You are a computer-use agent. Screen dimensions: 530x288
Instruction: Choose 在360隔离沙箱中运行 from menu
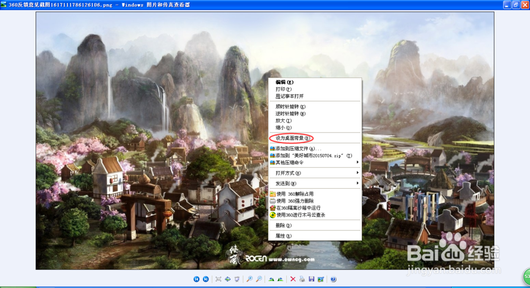(x=315, y=208)
